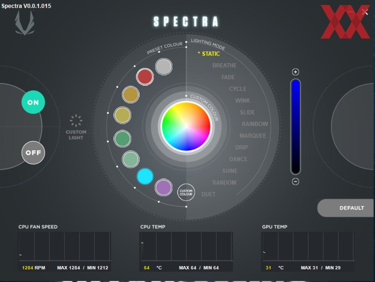The image size is (375, 282).
Task: Select the purple preset colour swatch
Action: [x=164, y=187]
